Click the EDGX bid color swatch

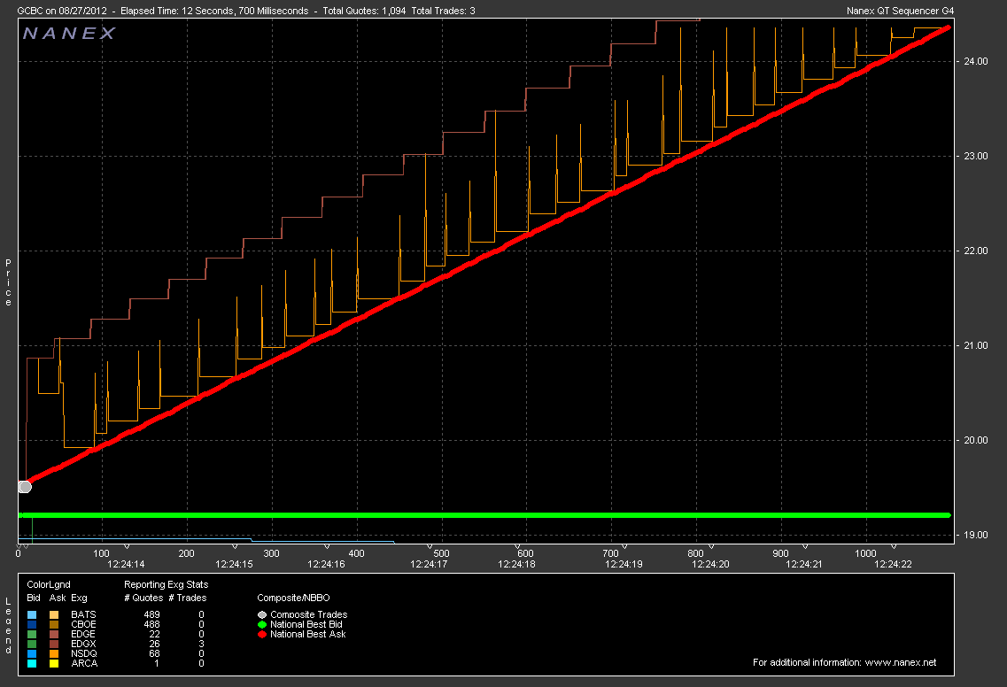[32, 644]
